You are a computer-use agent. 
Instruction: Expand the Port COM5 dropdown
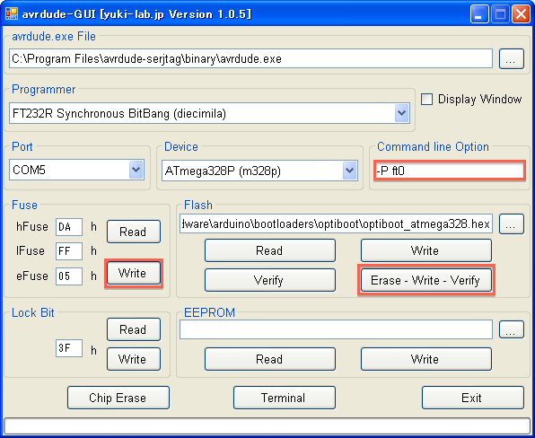(x=136, y=170)
